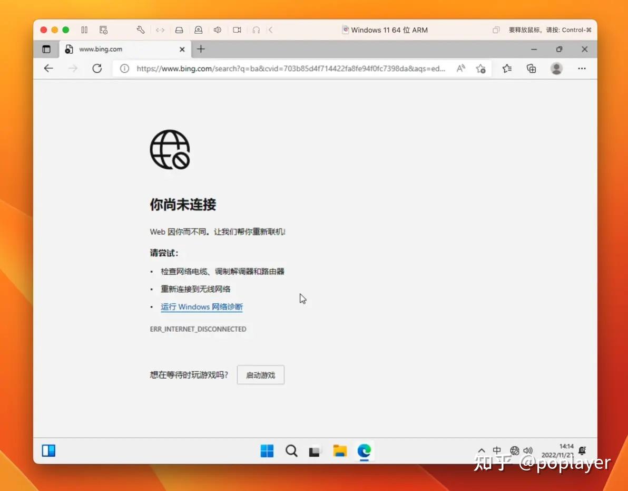The width and height of the screenshot is (628, 491).
Task: Click the Bing URL address bar
Action: click(291, 69)
